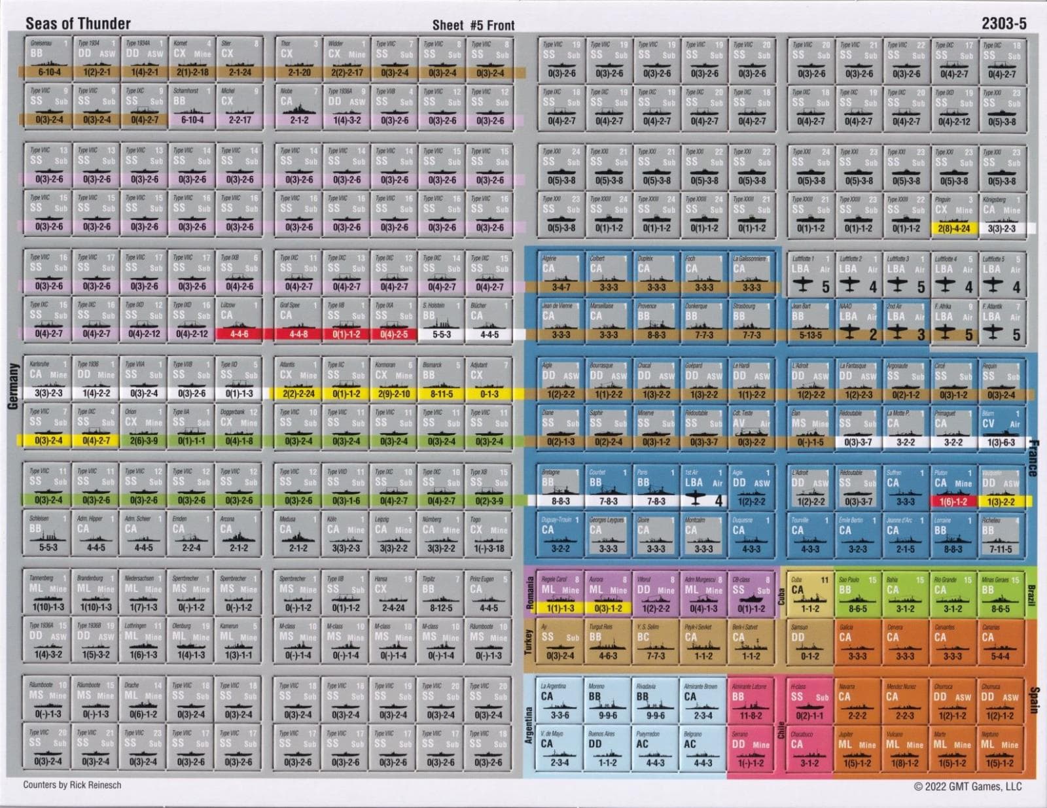
Task: Click the Algérie cruiser counter
Action: [561, 275]
